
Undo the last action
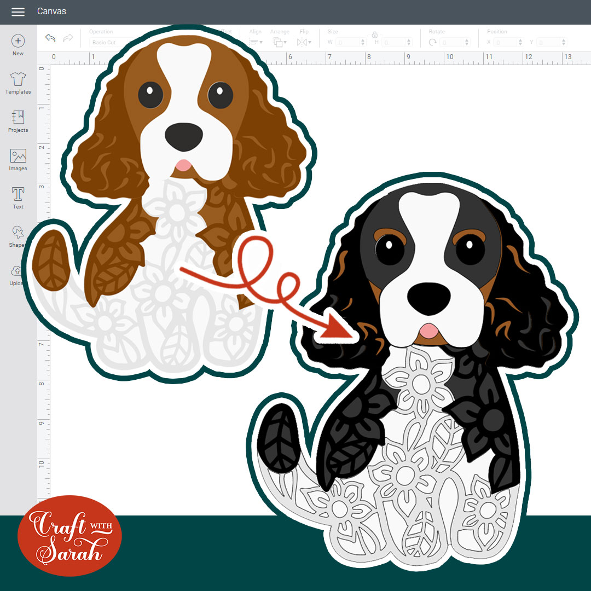[x=50, y=38]
